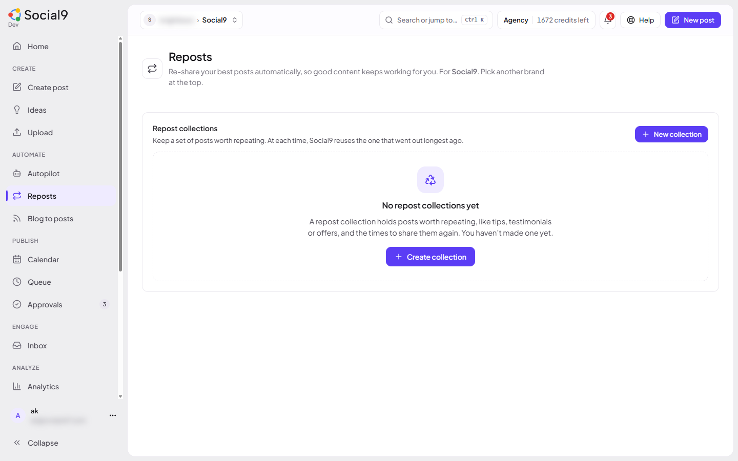Expand the Social9 brand switcher
This screenshot has height=461, width=738.
191,20
